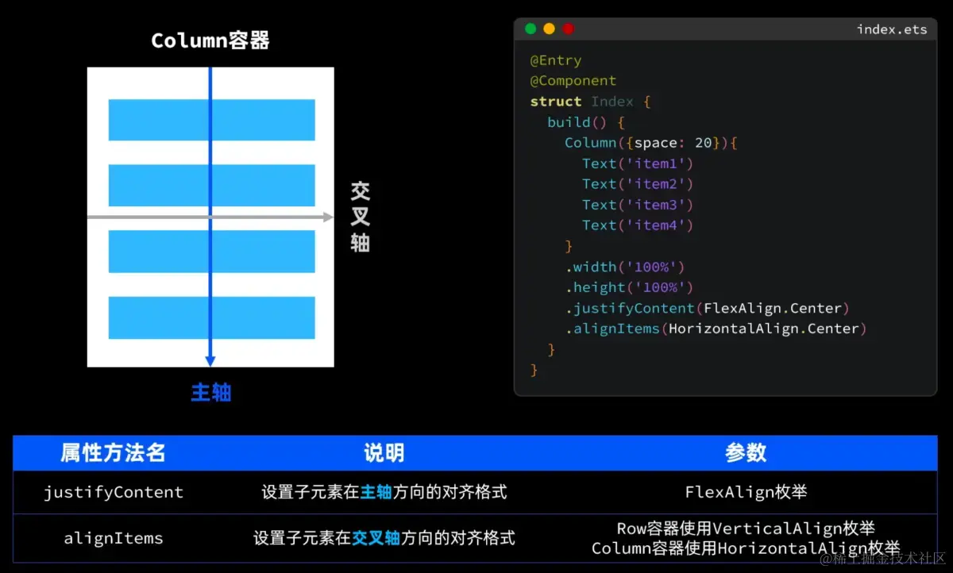
Task: Click the '交叉轴' cross axis label
Action: tap(361, 217)
